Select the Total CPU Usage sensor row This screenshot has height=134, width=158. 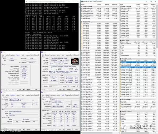(138, 10)
